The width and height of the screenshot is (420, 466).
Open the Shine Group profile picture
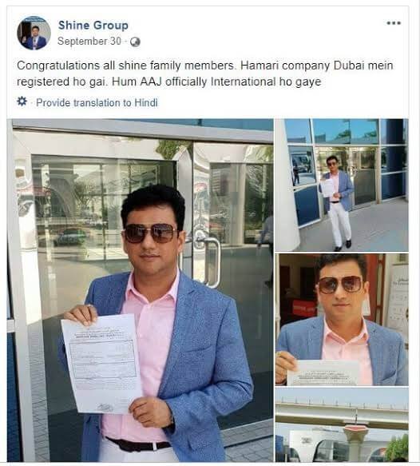(x=34, y=33)
